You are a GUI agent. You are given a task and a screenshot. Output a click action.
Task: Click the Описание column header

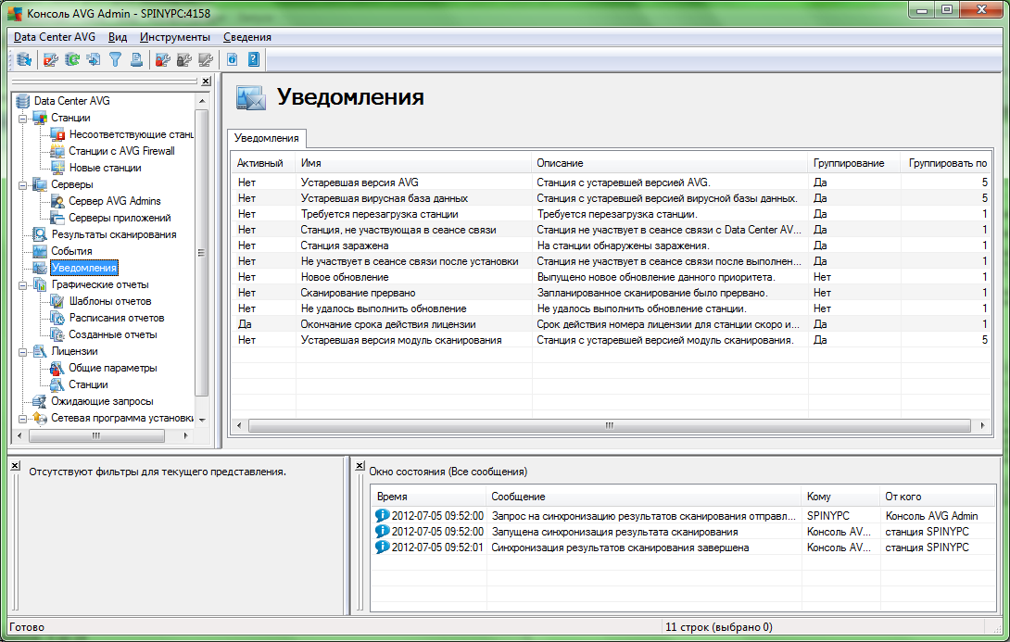tap(560, 163)
